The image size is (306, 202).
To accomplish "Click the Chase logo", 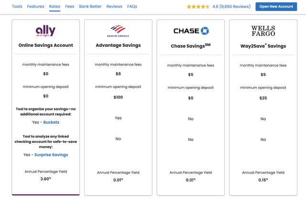I will coord(191,31).
